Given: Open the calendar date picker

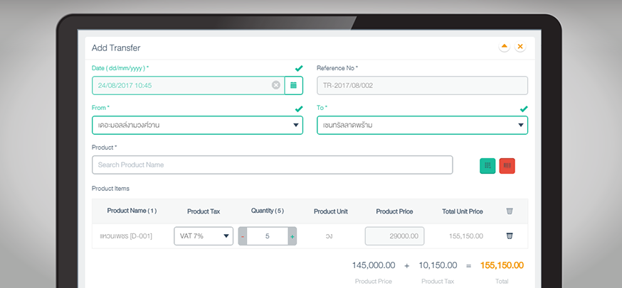Looking at the screenshot, I should pyautogui.click(x=294, y=85).
